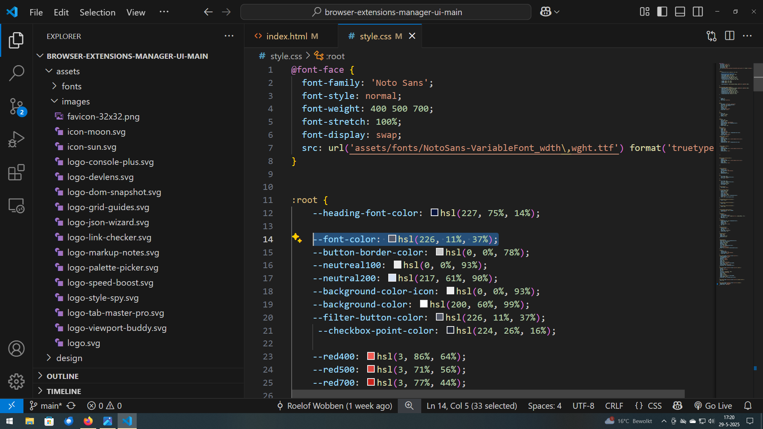Switch to the index.html tab
Viewport: 763px width, 429px height.
tap(287, 36)
